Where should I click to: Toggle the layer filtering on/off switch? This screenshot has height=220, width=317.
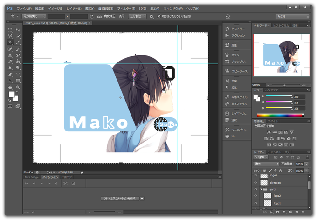(307, 158)
